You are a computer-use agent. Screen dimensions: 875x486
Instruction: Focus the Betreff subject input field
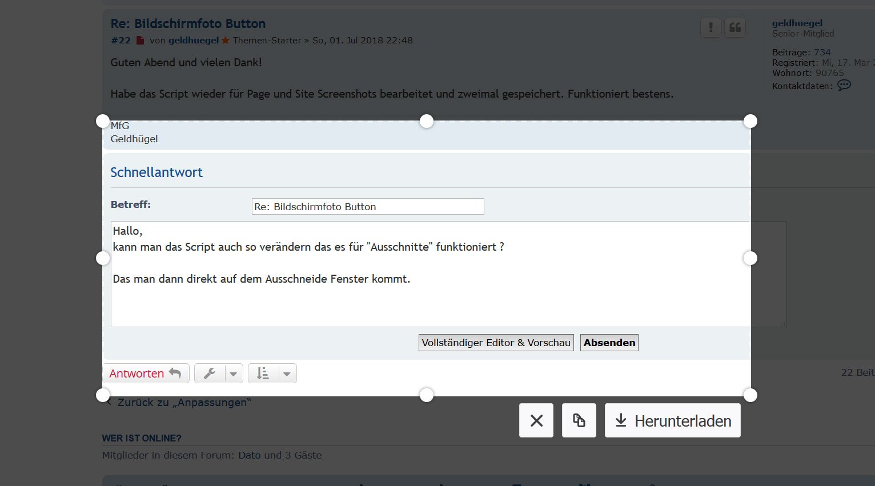coord(368,207)
